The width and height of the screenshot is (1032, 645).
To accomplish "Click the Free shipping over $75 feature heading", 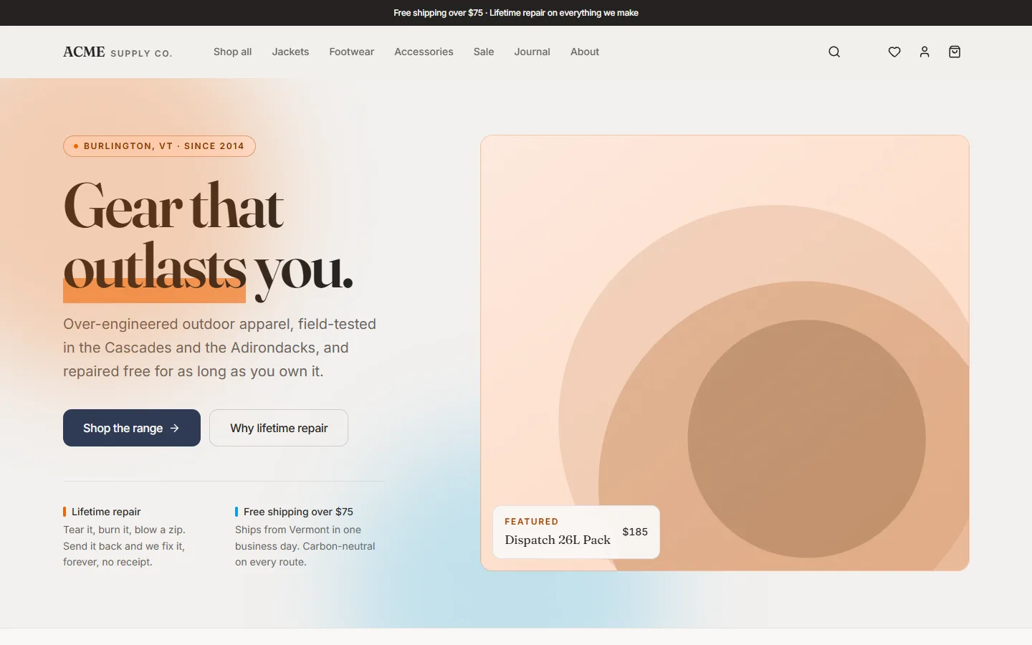I will [298, 512].
